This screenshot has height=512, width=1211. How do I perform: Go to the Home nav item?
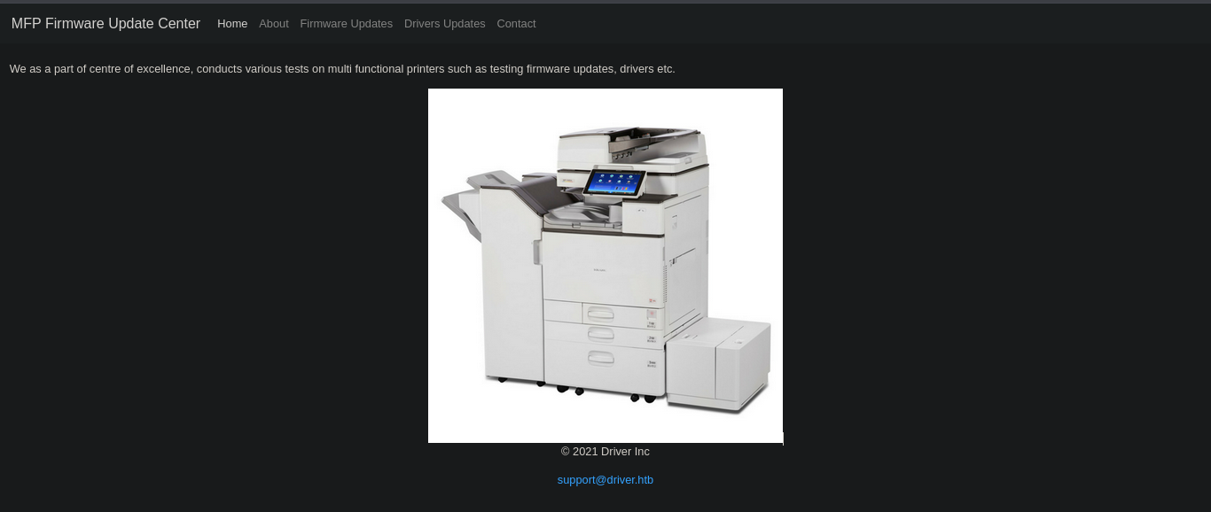coord(232,24)
